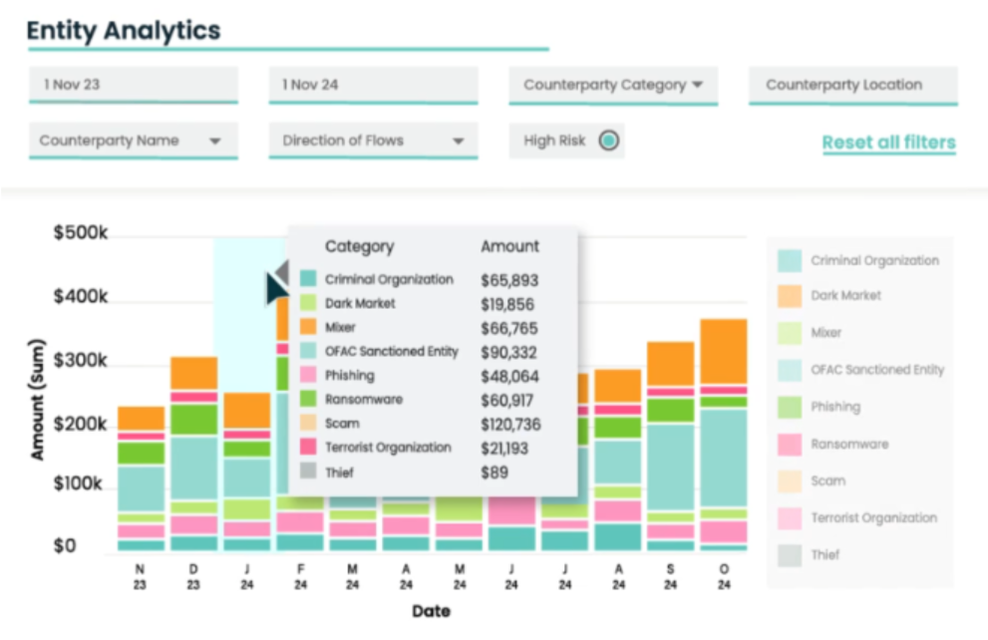Screen dimensions: 988x640
Task: Click the Dark Market legend swatch
Action: coord(790,296)
